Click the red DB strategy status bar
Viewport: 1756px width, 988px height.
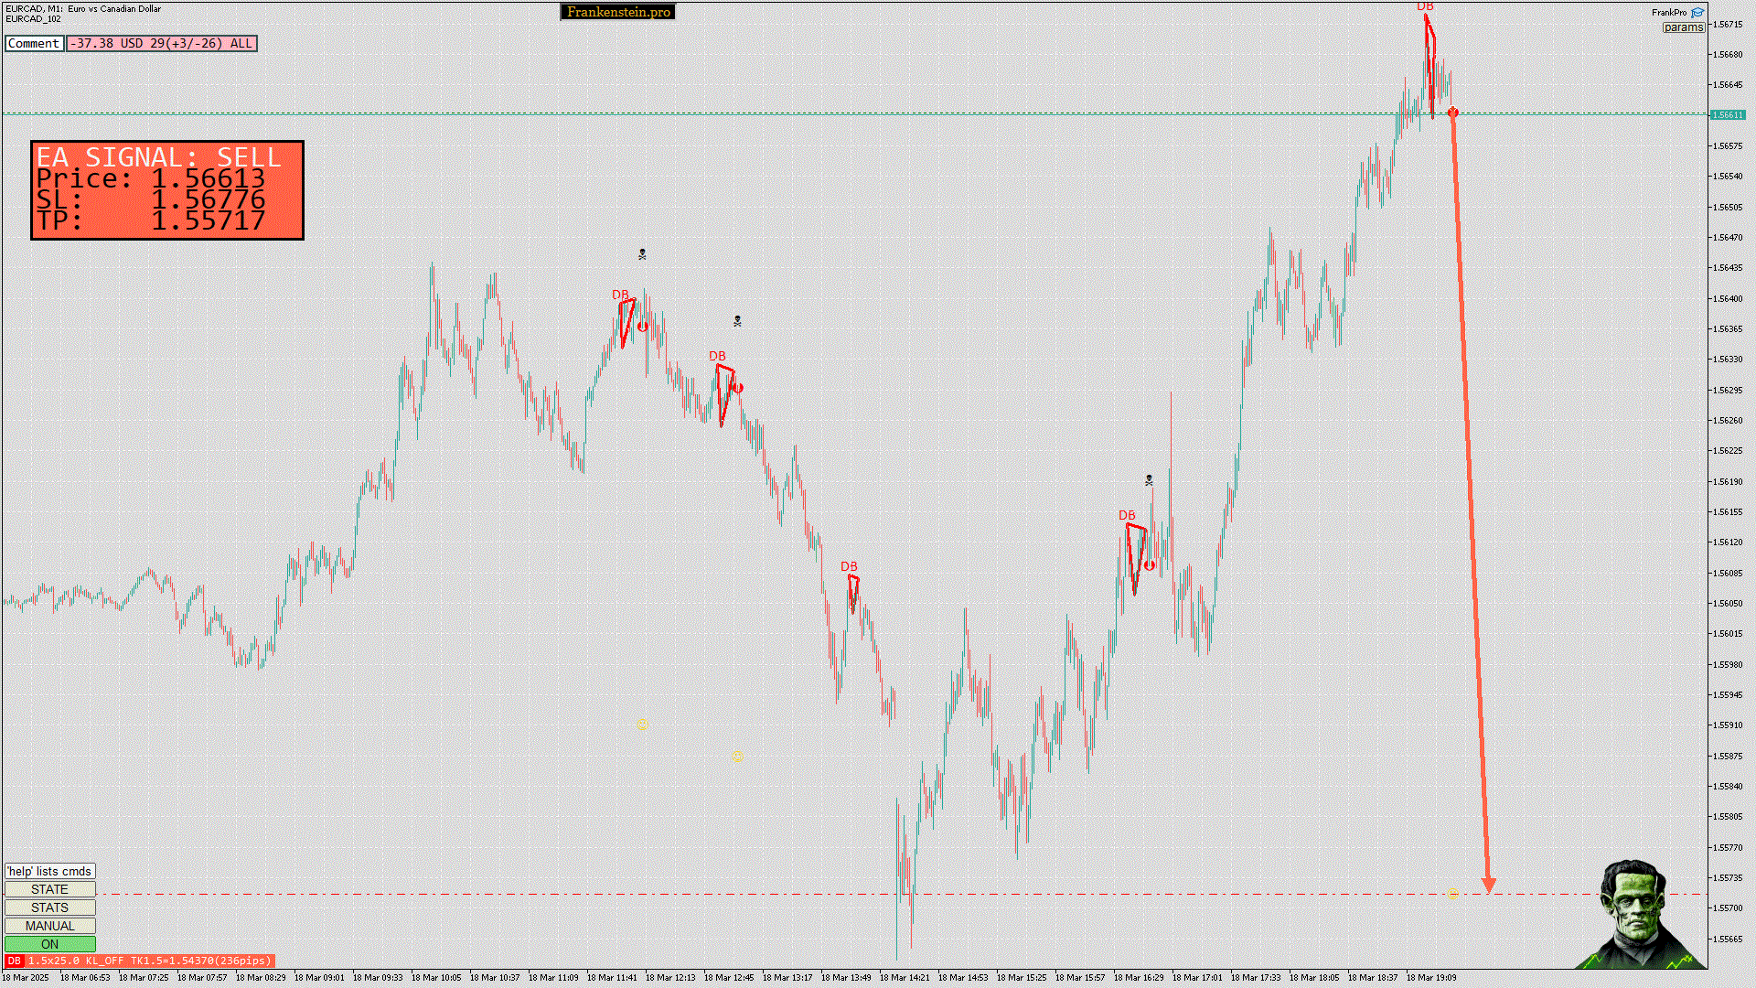tap(140, 961)
